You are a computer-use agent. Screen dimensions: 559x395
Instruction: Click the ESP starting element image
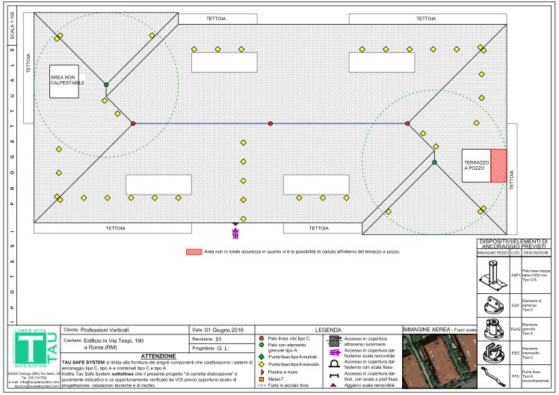(494, 305)
